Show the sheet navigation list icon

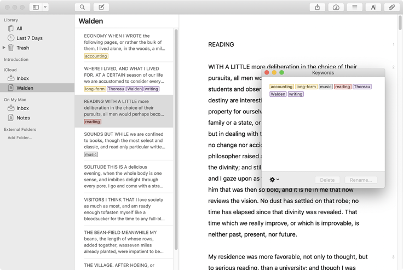pyautogui.click(x=355, y=7)
